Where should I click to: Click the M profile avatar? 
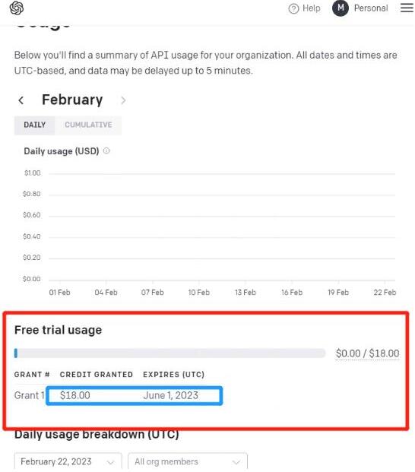[x=340, y=8]
